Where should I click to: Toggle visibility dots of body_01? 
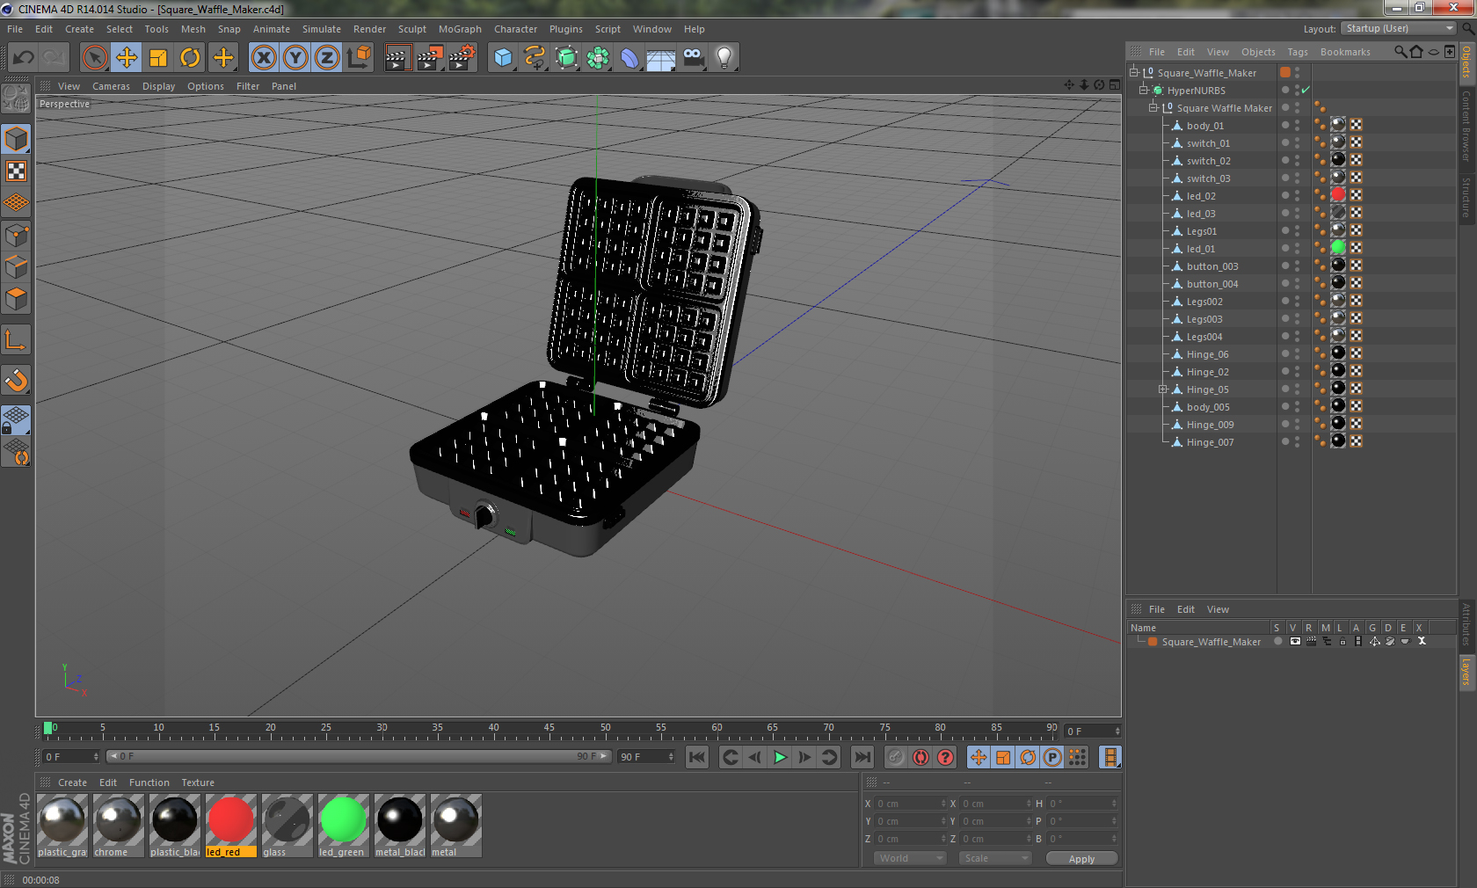point(1297,125)
